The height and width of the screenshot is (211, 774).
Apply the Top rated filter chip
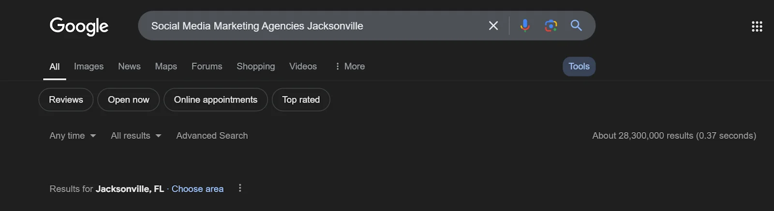[x=301, y=100]
